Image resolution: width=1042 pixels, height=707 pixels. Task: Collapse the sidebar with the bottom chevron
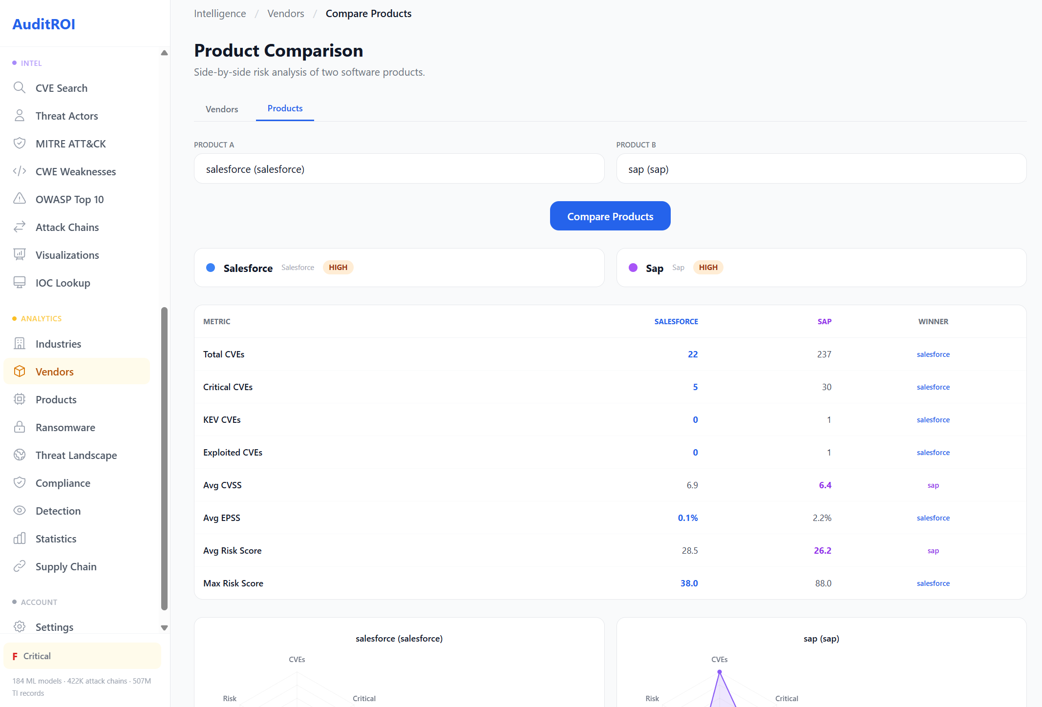[164, 627]
